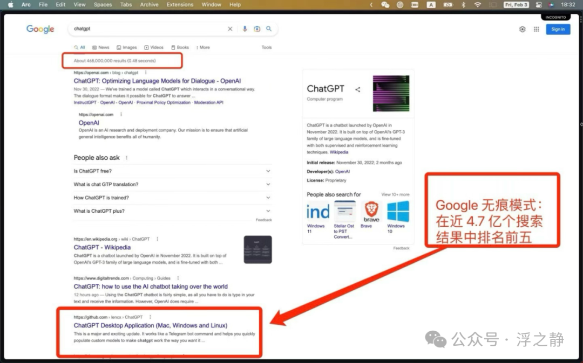Open Bluetooth status in the menu bar
This screenshot has width=583, height=363.
tap(463, 4)
